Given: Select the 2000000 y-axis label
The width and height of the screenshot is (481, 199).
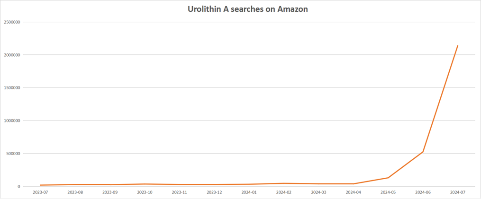Looking at the screenshot, I should tap(12, 55).
